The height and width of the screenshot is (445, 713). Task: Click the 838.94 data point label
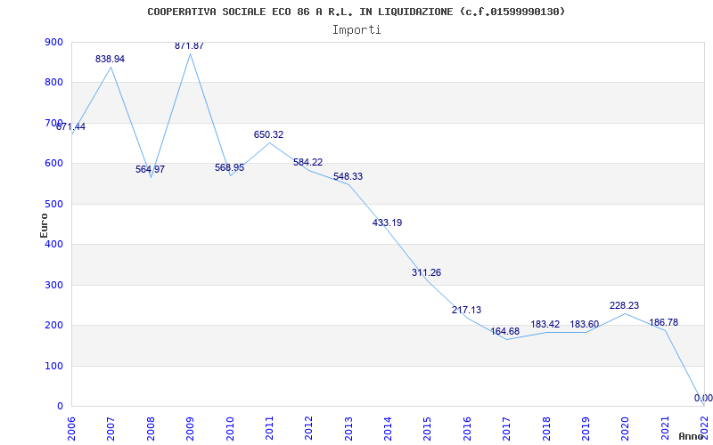click(111, 59)
